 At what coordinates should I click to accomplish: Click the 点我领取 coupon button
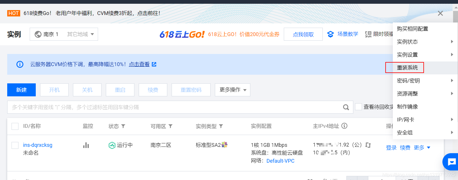tap(303, 34)
